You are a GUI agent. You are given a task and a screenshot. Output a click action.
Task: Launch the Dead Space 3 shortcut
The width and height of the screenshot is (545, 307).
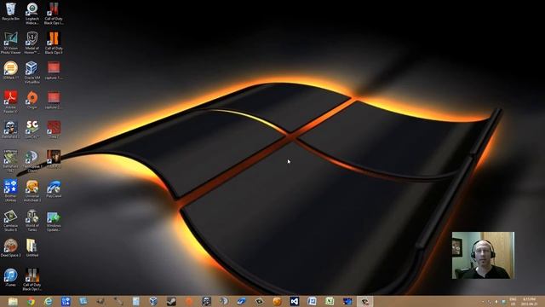tap(10, 248)
